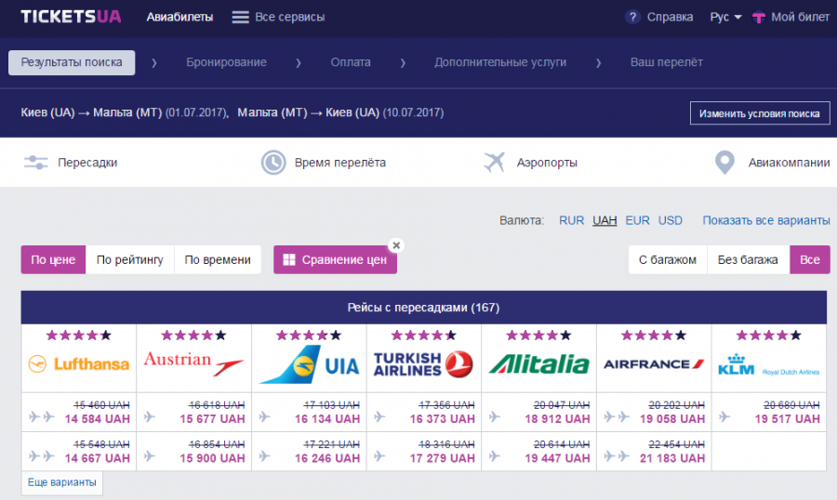Sort results by rating
This screenshot has height=500, width=837.
pyautogui.click(x=130, y=259)
